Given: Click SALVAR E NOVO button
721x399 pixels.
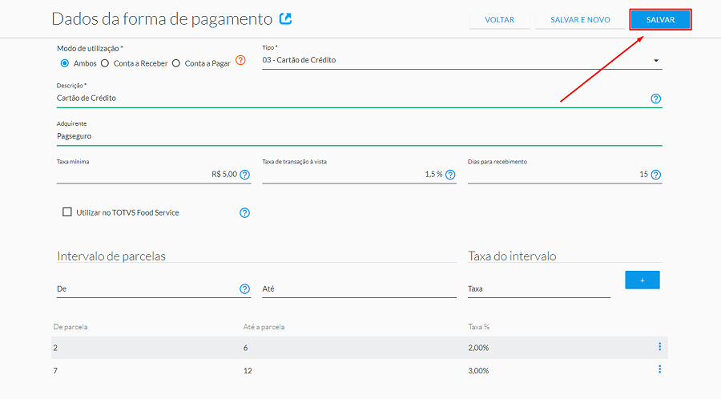Looking at the screenshot, I should [x=580, y=20].
